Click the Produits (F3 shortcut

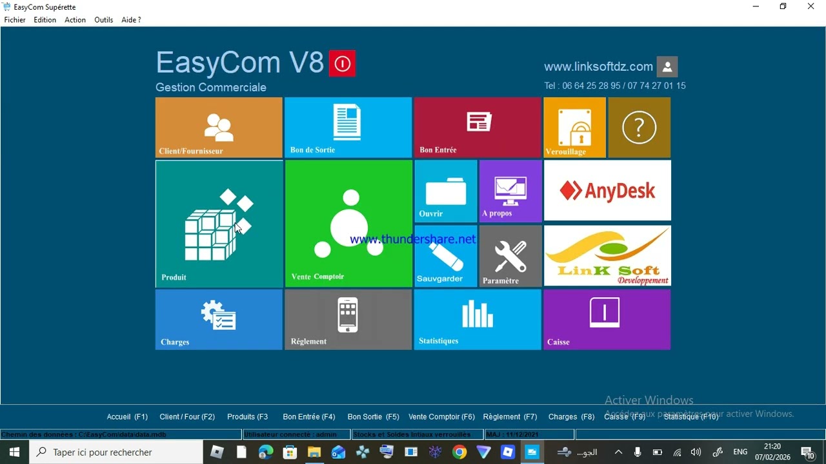coord(247,417)
